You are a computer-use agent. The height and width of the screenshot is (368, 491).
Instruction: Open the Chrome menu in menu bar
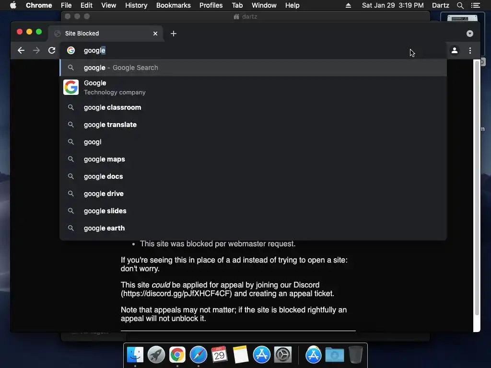[x=39, y=5]
